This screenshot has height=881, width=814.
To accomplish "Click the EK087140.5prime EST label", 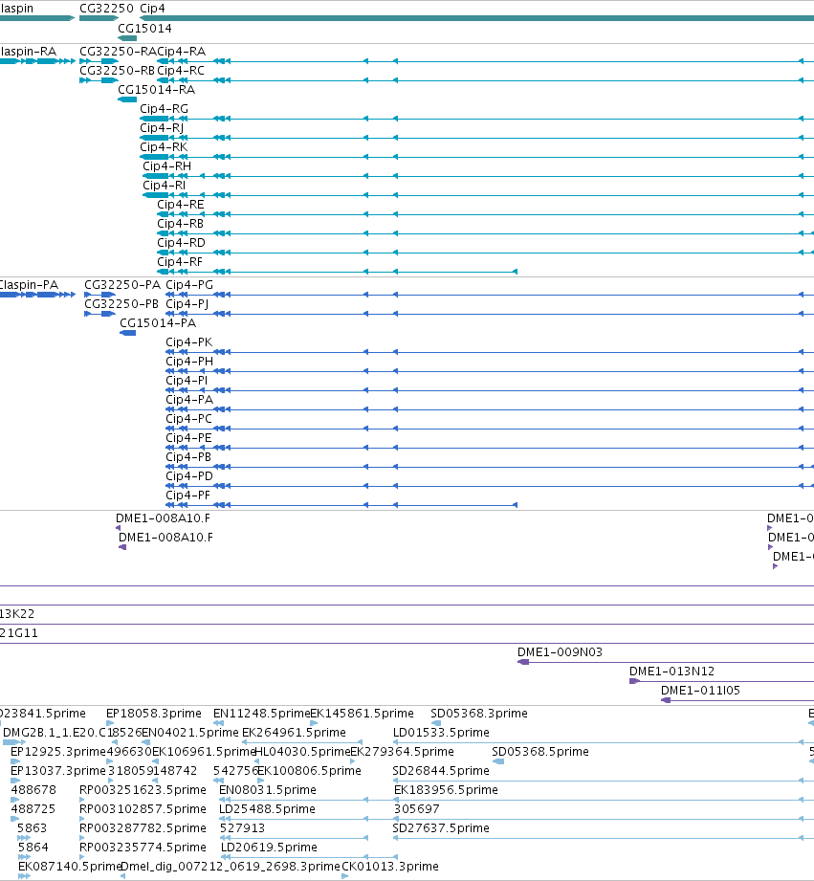I will 70,867.
